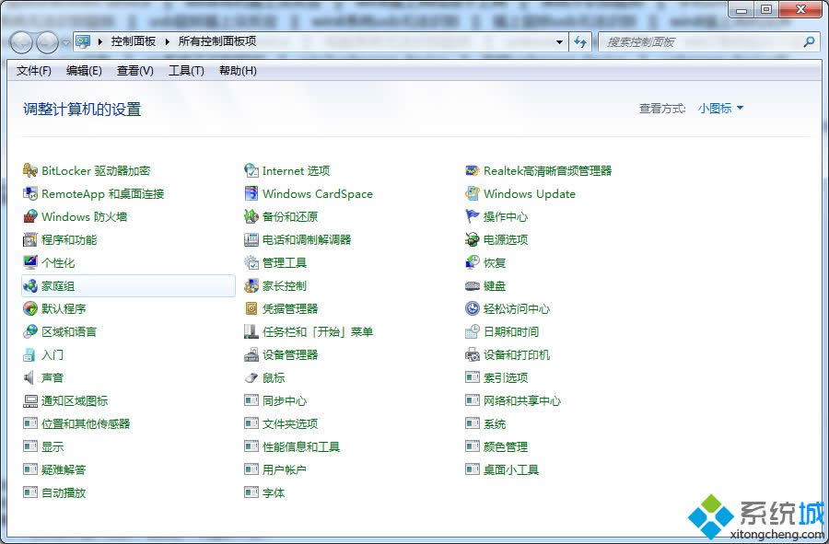Click the 管理工具 gear icon

pos(251,262)
